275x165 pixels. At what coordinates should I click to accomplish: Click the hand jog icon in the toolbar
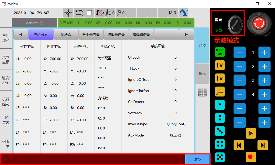pos(78,12)
